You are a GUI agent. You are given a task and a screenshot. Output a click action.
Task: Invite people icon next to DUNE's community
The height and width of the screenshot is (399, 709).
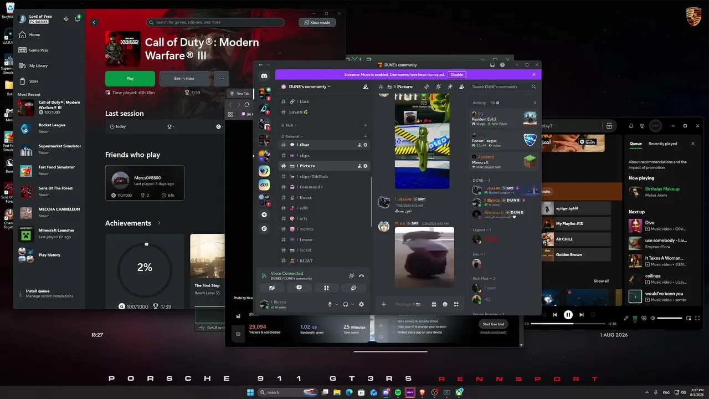click(x=366, y=87)
